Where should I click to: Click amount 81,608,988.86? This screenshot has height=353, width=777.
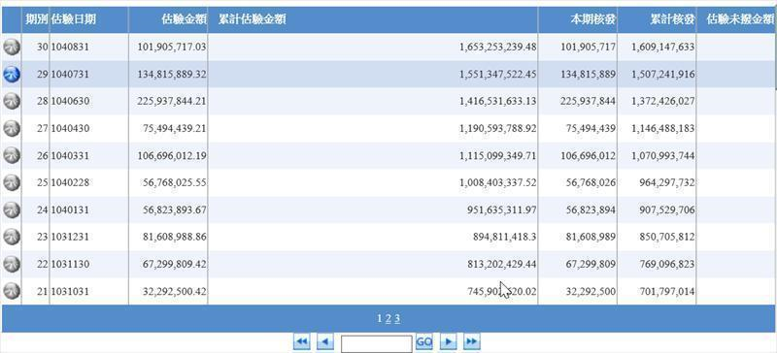pos(175,238)
